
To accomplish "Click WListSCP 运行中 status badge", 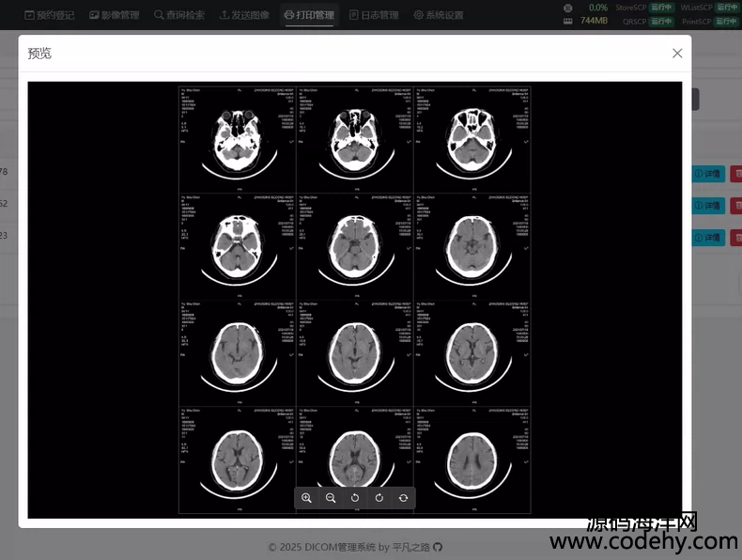I will click(x=726, y=8).
